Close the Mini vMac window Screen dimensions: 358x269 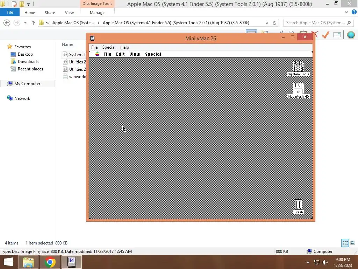pos(305,37)
